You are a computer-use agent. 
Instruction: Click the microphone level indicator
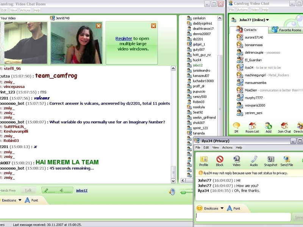[x=49, y=191]
